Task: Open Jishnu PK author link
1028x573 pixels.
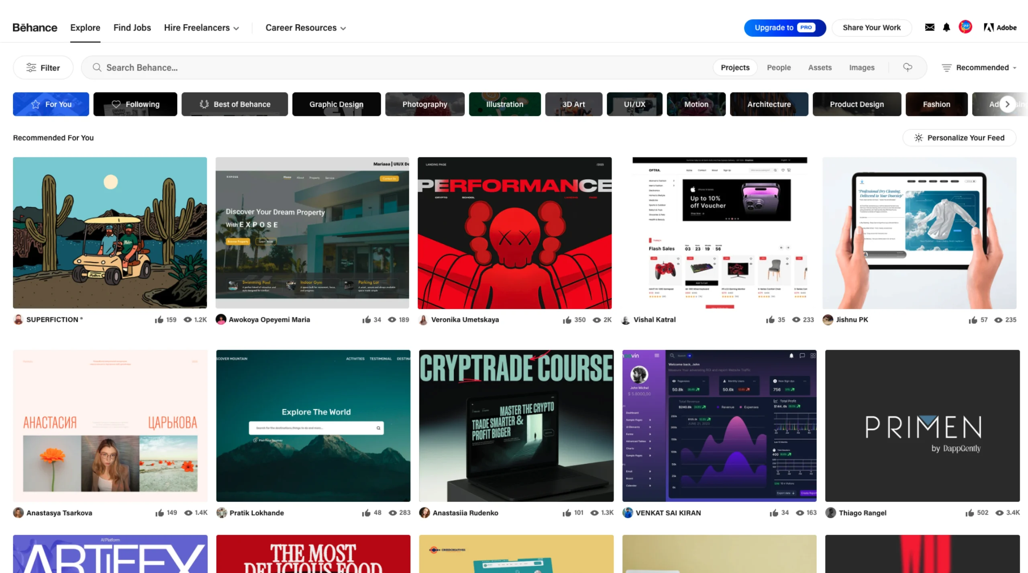Action: (852, 320)
